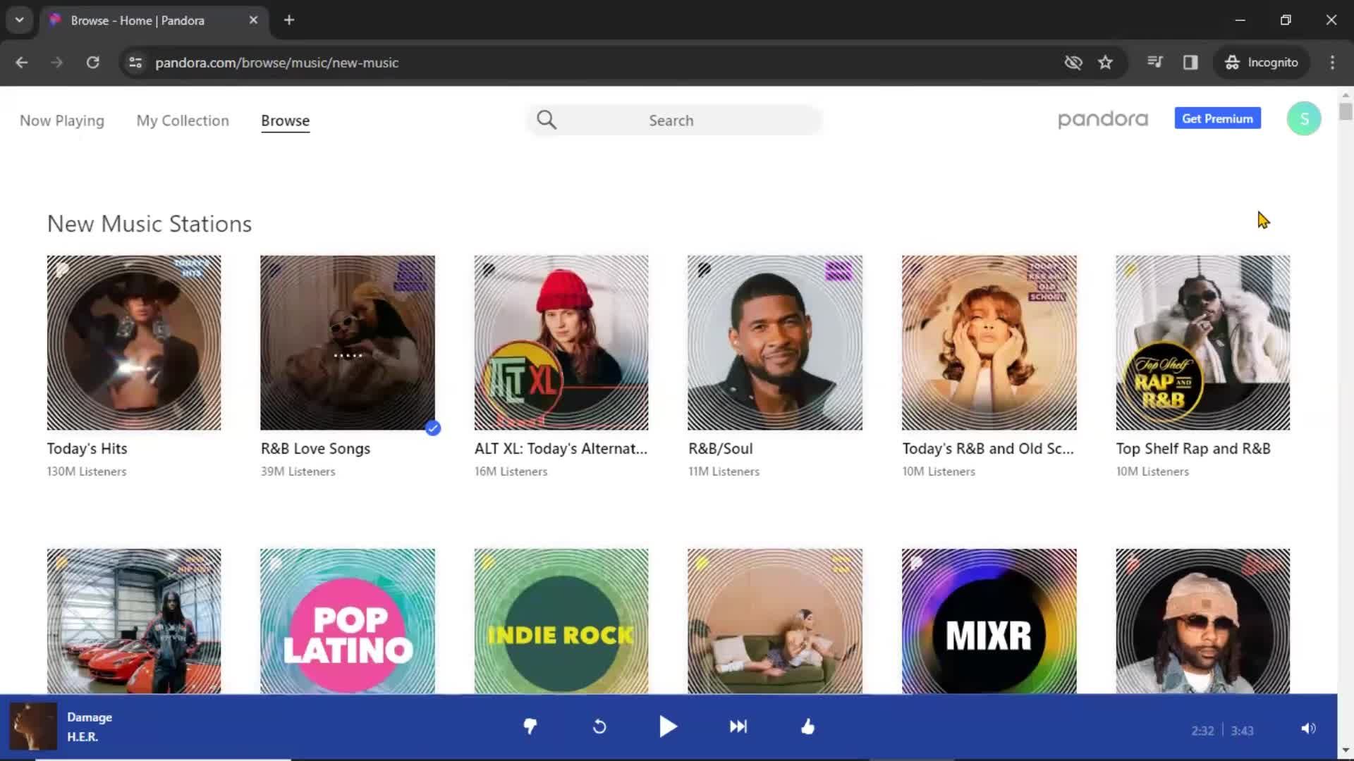Click the 39M Listeners text
The width and height of the screenshot is (1354, 761).
[298, 471]
